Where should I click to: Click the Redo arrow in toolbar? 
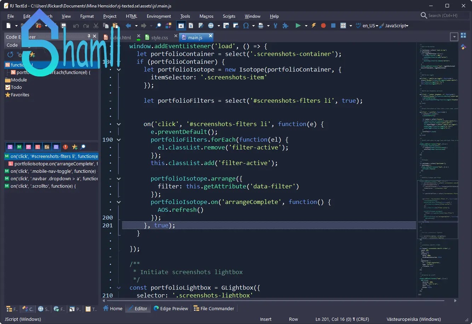pyautogui.click(x=86, y=25)
